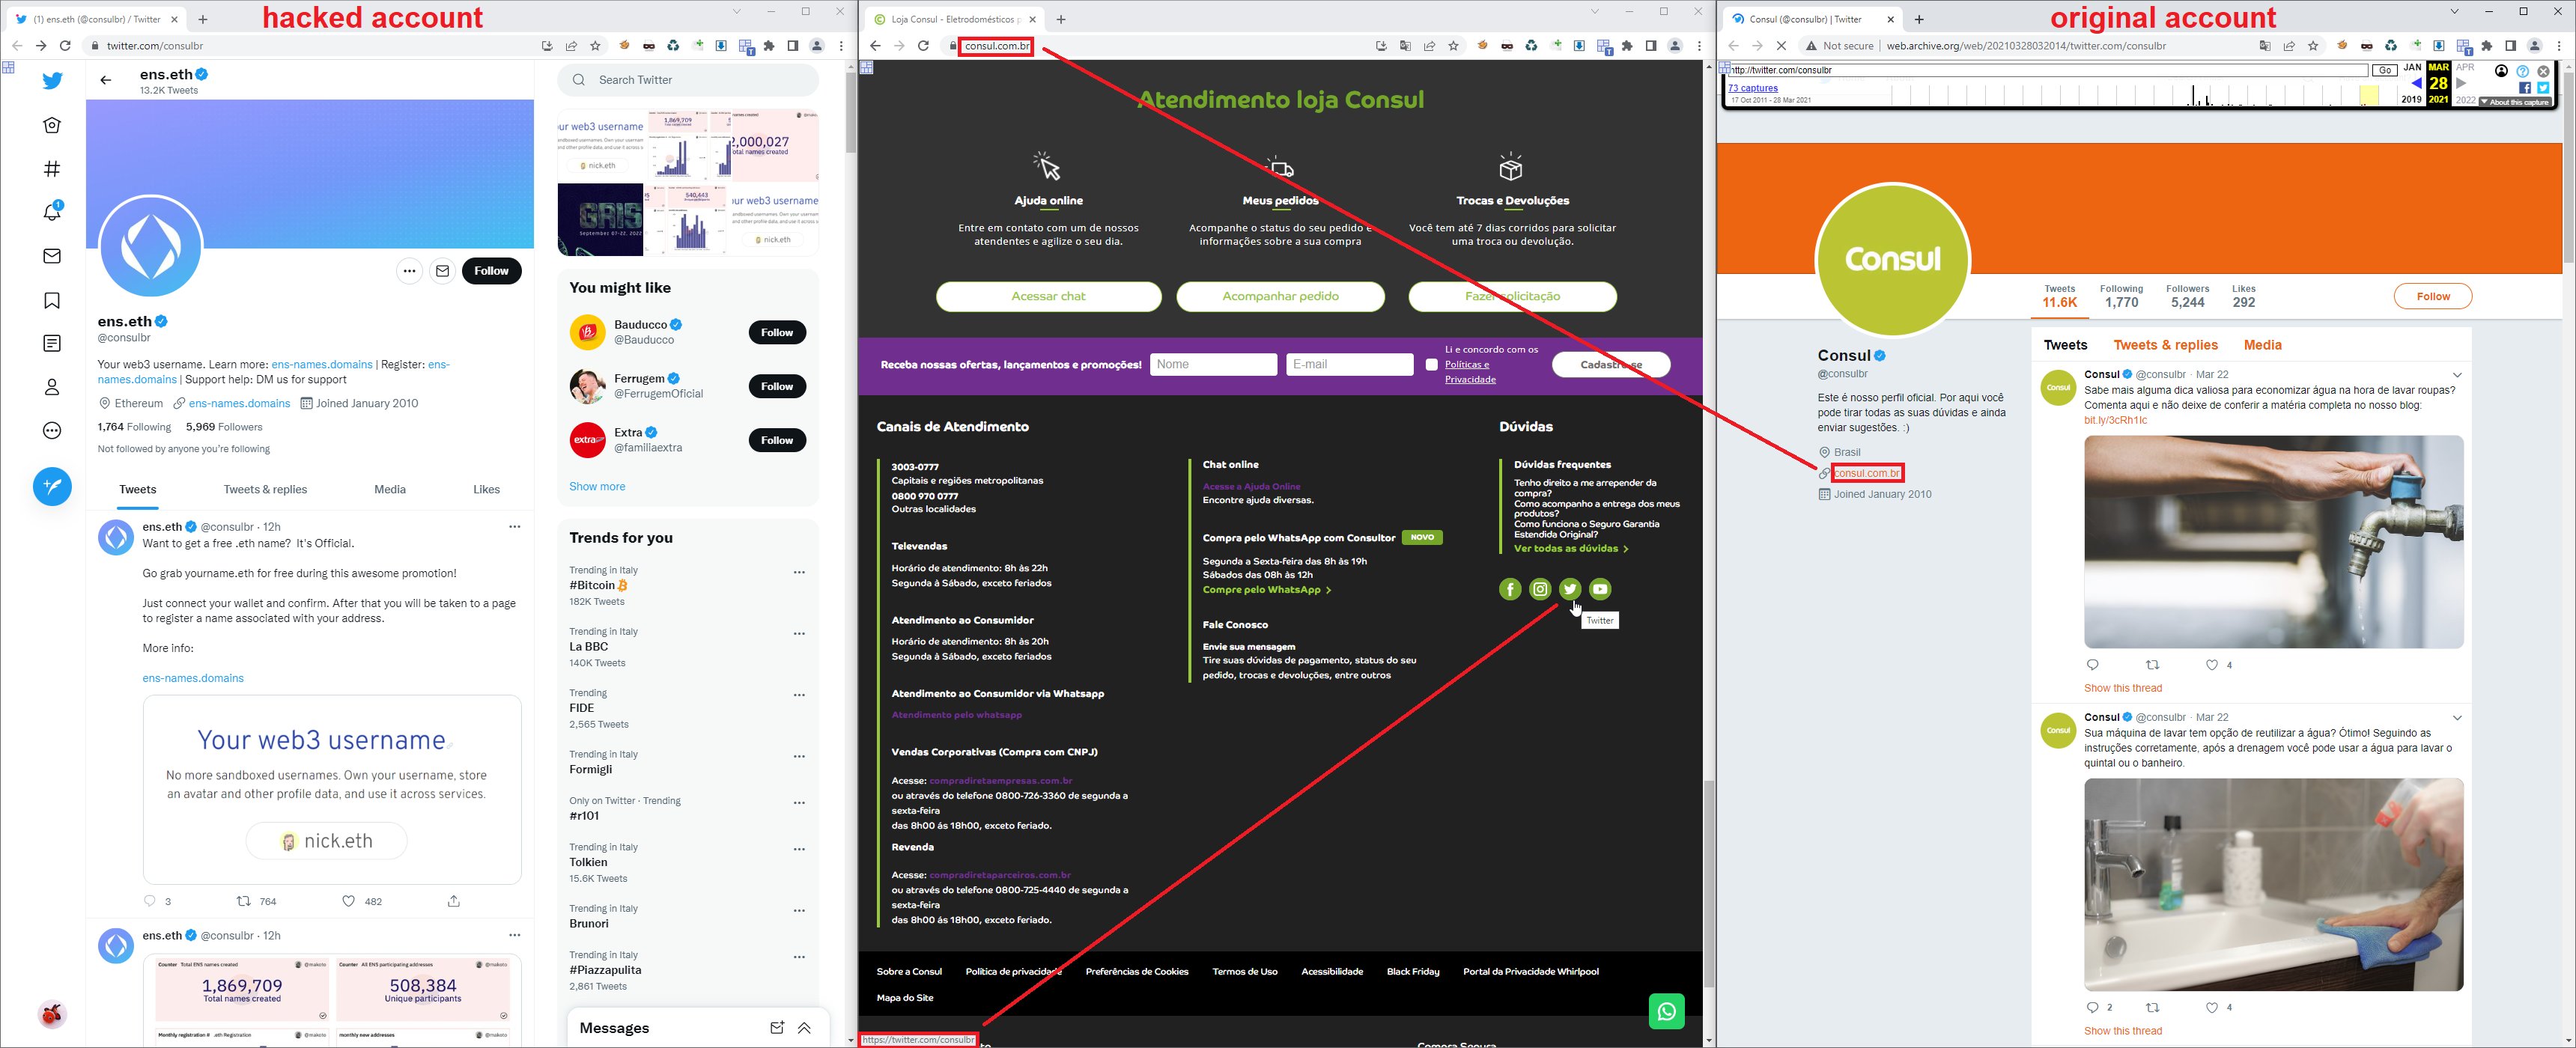Follow Consul in the archived Twitter window
The image size is (2576, 1048).
coord(2432,296)
